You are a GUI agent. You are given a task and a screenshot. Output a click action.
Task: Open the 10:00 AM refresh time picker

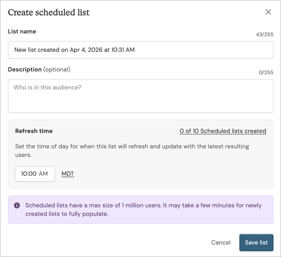[35, 174]
